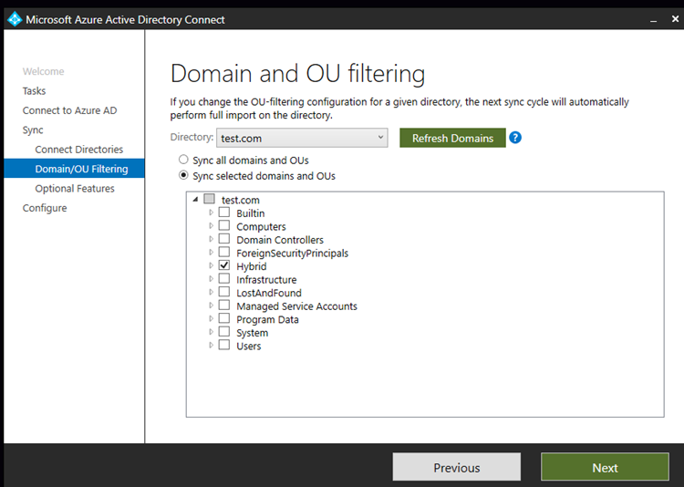This screenshot has height=487, width=684.
Task: Expand the Infrastructure node arrow
Action: point(212,279)
